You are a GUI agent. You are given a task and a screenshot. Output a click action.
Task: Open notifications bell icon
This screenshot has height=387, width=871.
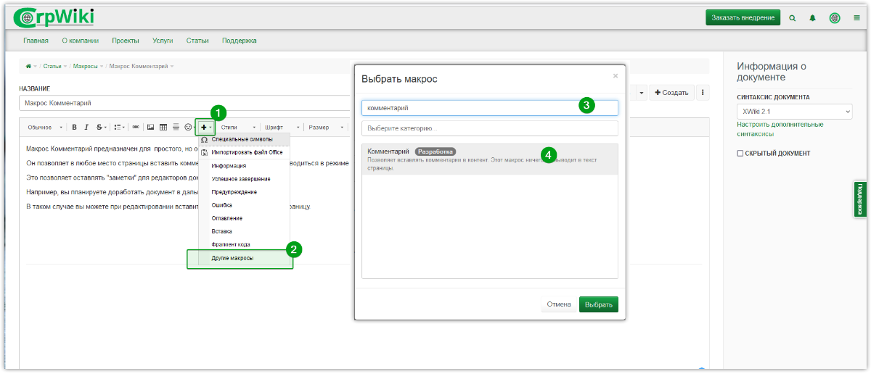pos(812,17)
